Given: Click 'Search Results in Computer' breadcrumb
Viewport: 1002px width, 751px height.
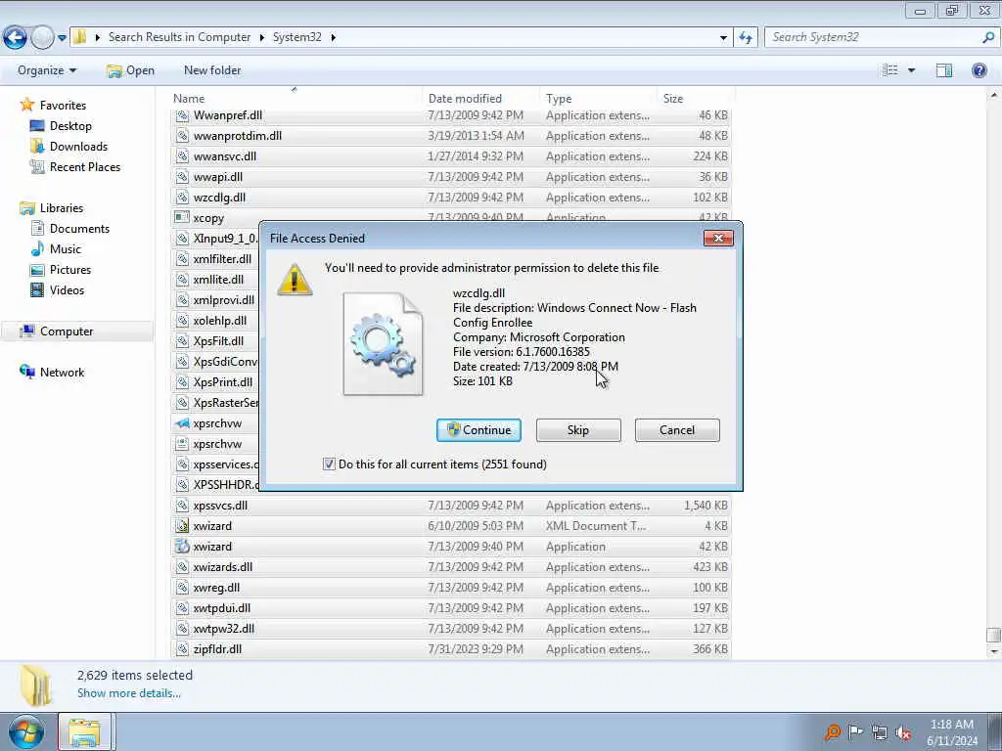Looking at the screenshot, I should (x=180, y=37).
